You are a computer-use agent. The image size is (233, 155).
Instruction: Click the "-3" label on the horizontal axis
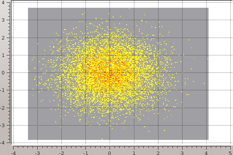[x=37, y=152]
